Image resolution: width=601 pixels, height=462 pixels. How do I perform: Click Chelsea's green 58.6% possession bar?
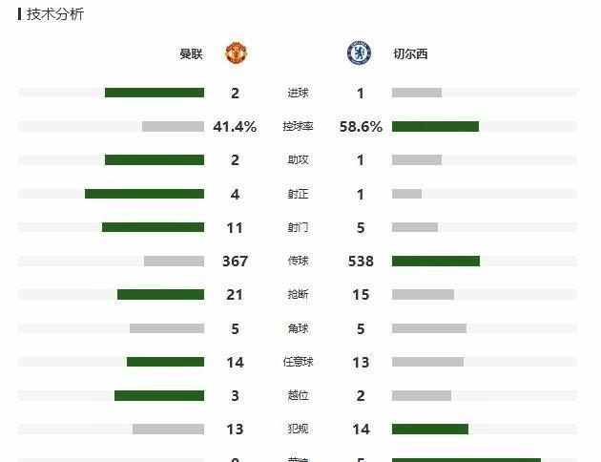click(x=435, y=126)
